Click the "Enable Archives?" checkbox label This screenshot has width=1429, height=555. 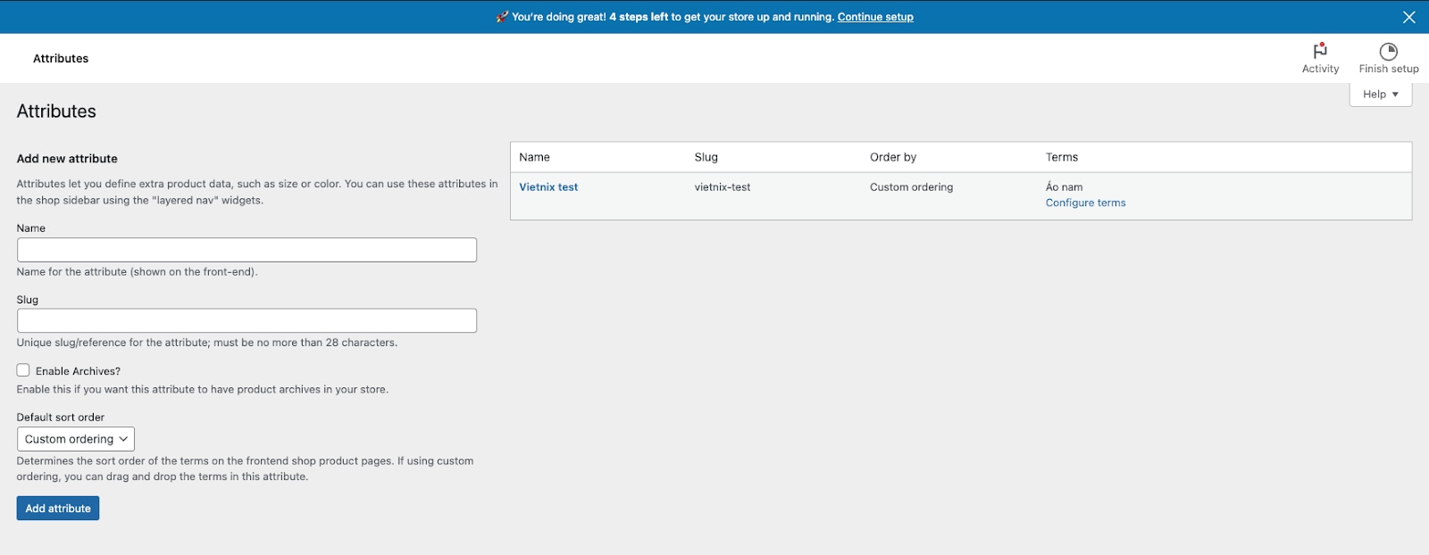coord(78,371)
